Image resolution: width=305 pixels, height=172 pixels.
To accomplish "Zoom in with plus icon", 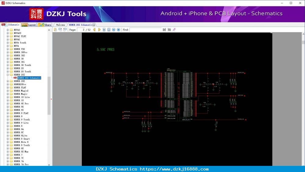I will tap(118, 30).
